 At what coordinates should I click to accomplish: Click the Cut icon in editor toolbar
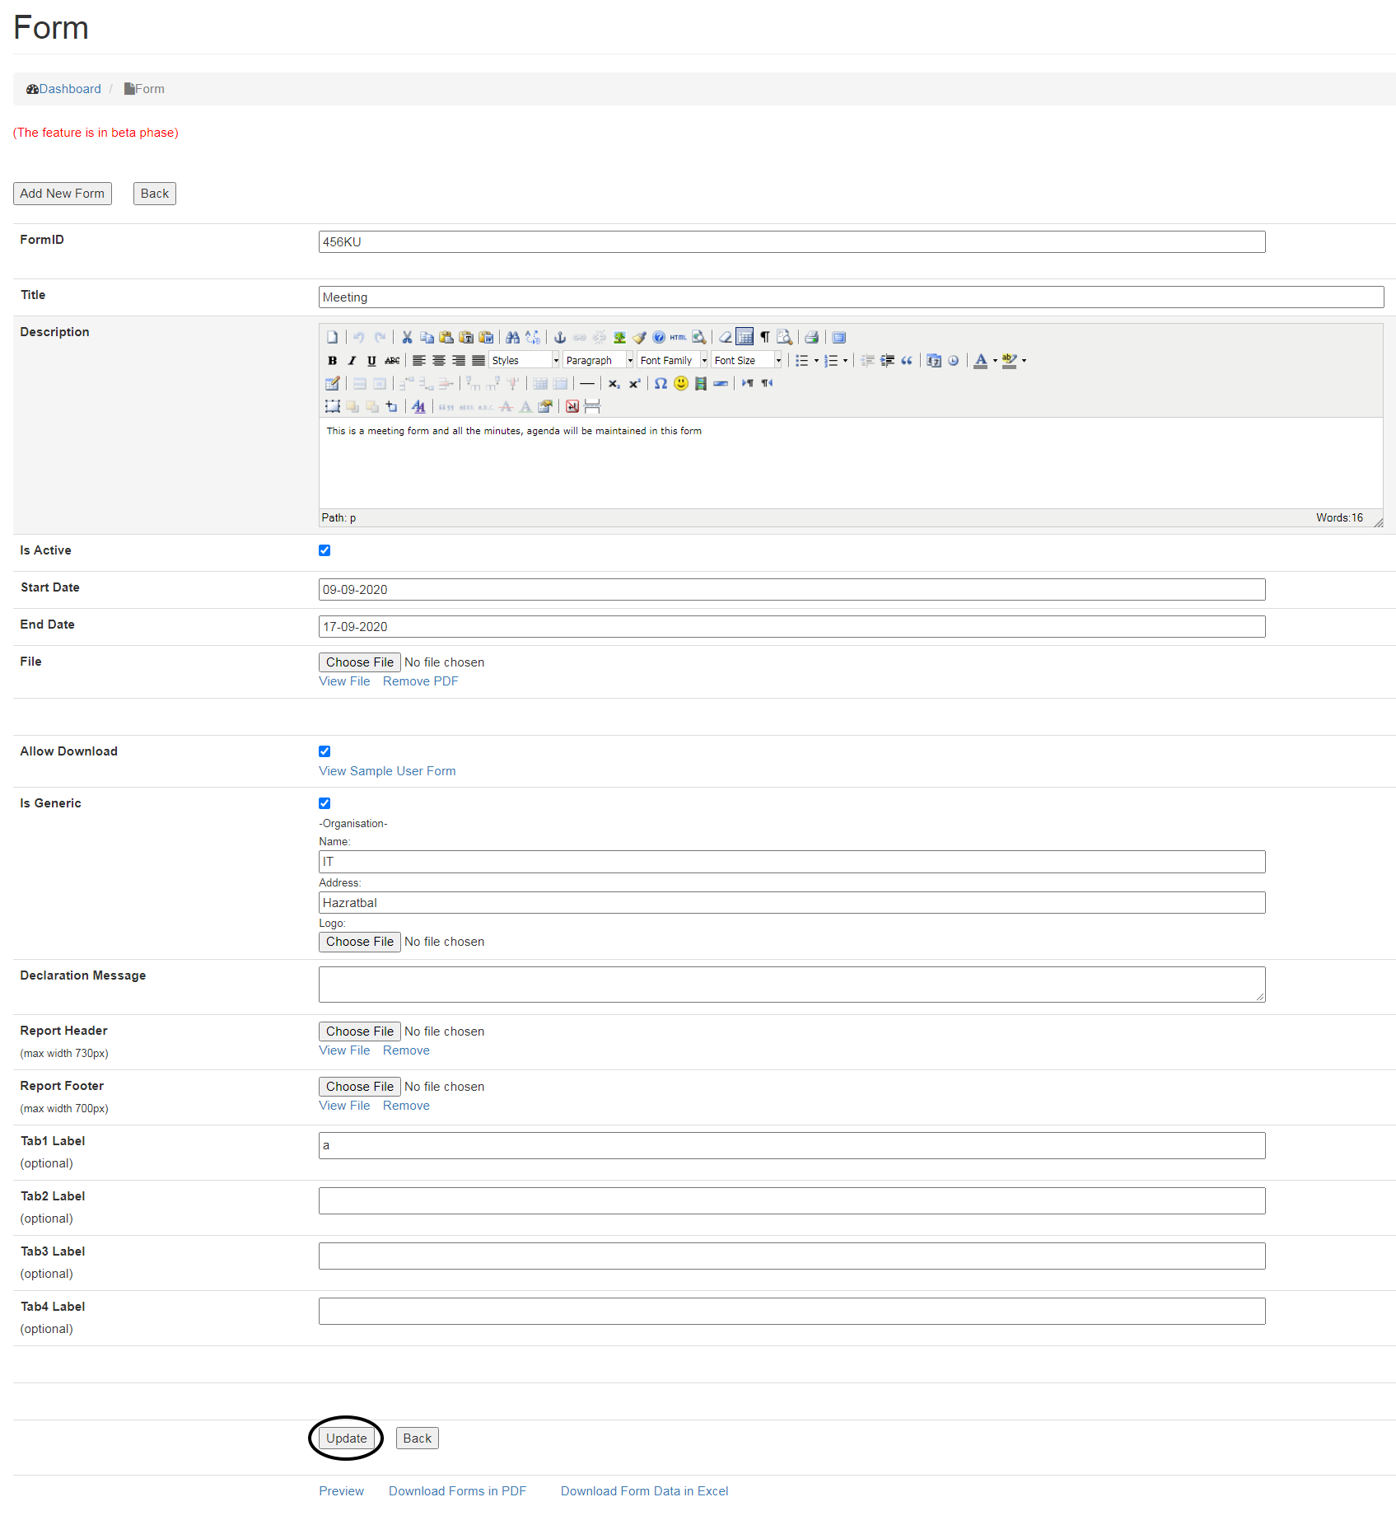click(x=407, y=337)
